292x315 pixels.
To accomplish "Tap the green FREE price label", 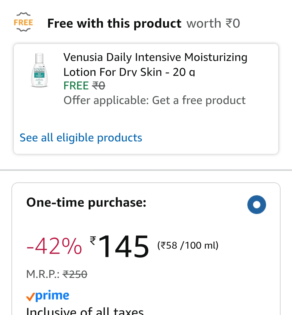I will [76, 86].
